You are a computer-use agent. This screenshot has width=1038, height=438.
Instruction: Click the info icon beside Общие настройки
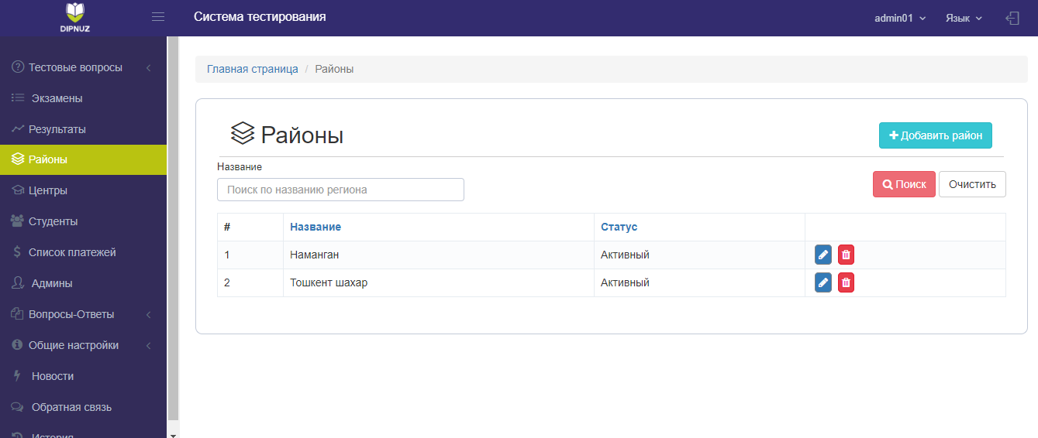pos(17,345)
